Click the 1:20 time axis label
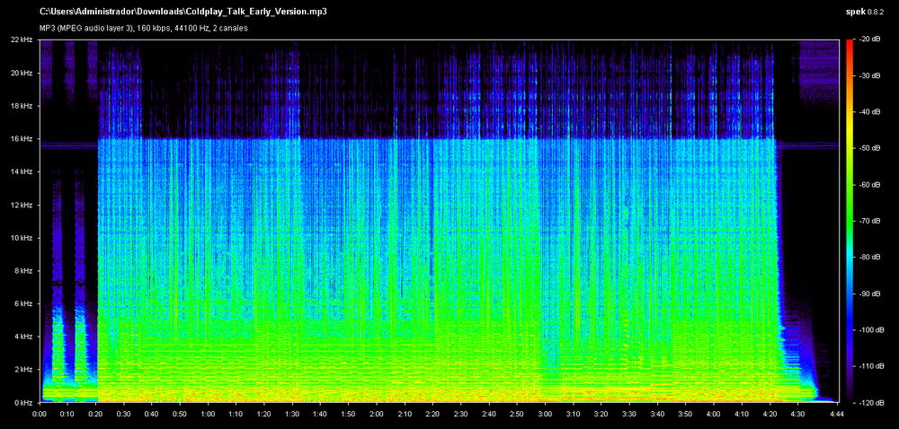The height and width of the screenshot is (429, 899). (x=264, y=413)
